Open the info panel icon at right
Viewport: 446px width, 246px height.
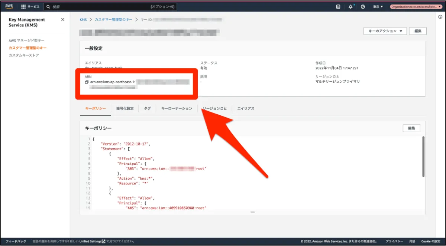click(440, 17)
